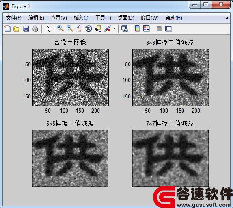The height and width of the screenshot is (208, 233).
Task: Open the 帮助(H) menu
Action: coord(174,18)
